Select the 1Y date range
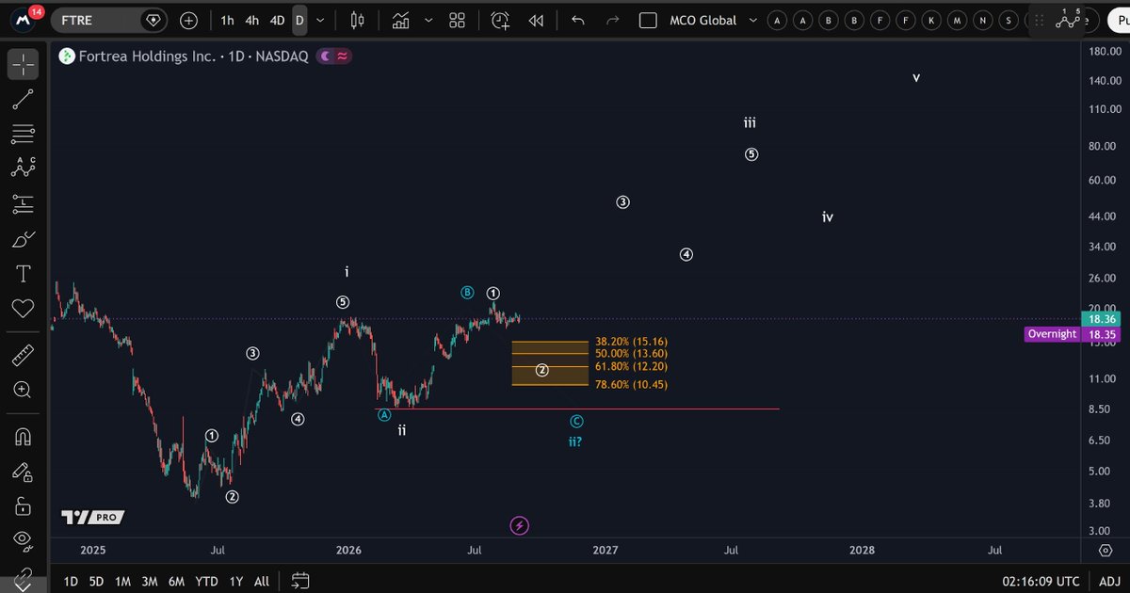Viewport: 1130px width, 593px height. (236, 582)
